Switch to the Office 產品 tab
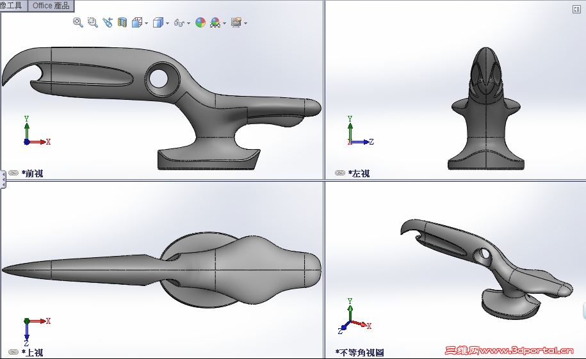586x359 pixels. pos(51,6)
